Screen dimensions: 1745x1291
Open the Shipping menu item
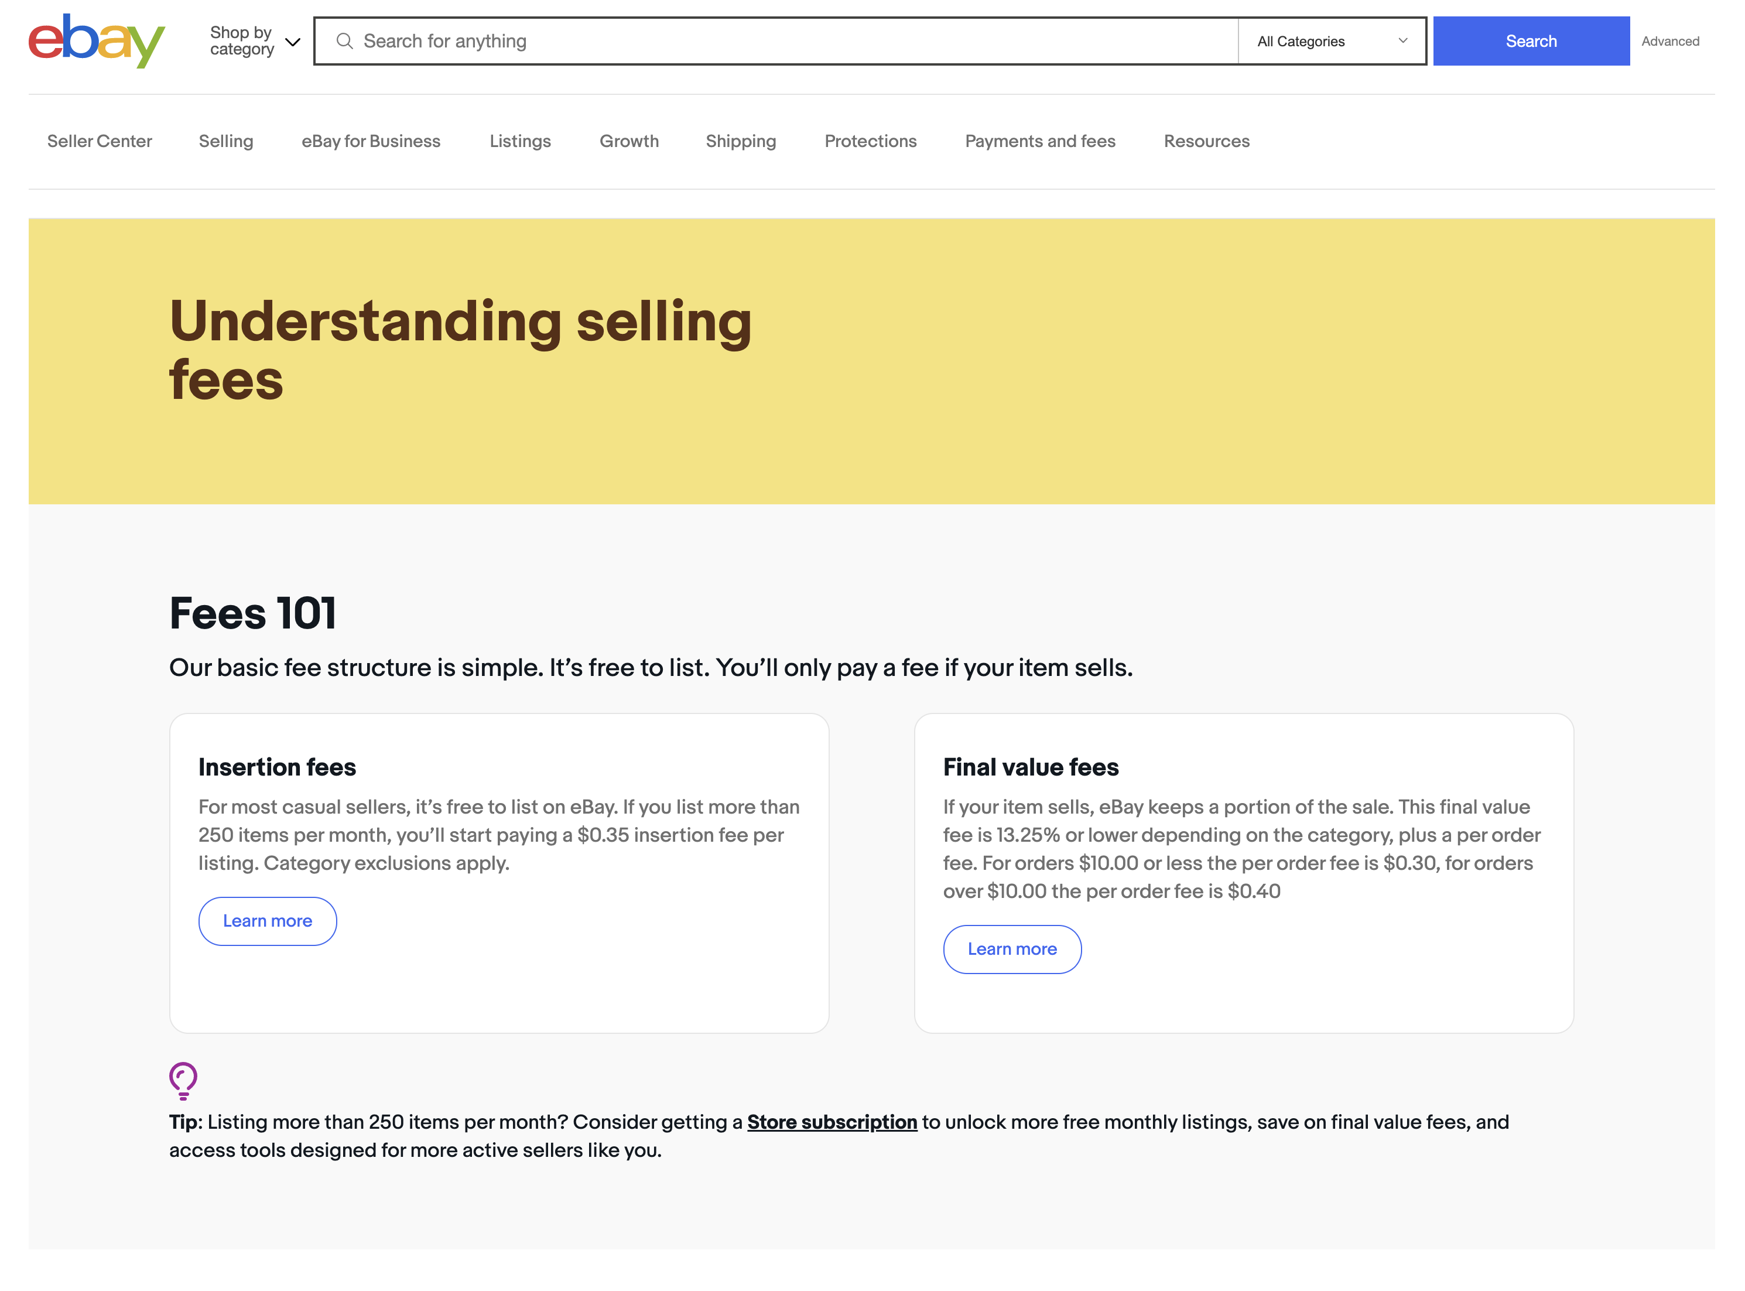741,141
